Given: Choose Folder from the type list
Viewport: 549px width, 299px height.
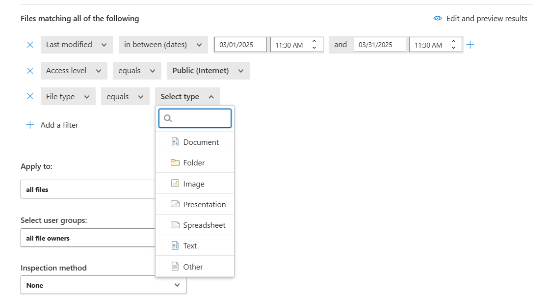Looking at the screenshot, I should pos(195,163).
